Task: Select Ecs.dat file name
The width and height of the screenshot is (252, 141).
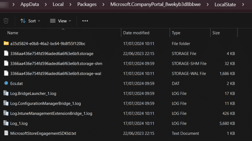Action: point(16,83)
